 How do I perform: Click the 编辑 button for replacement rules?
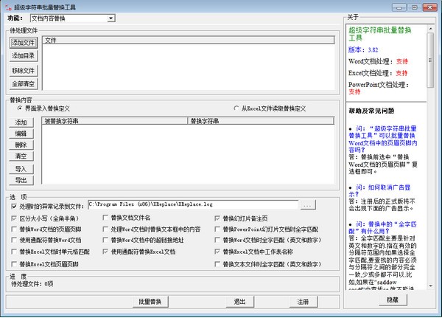tap(21, 134)
